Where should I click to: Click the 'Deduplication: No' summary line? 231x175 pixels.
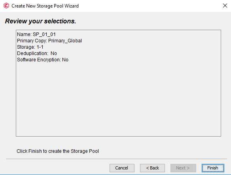(x=37, y=53)
